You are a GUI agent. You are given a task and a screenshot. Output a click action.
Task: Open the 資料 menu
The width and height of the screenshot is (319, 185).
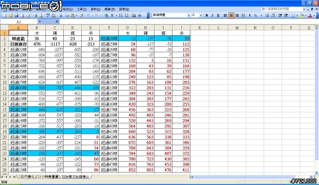[95, 9]
